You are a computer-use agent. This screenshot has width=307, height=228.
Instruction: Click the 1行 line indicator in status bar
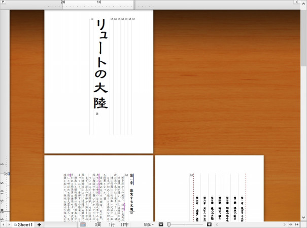111,224
